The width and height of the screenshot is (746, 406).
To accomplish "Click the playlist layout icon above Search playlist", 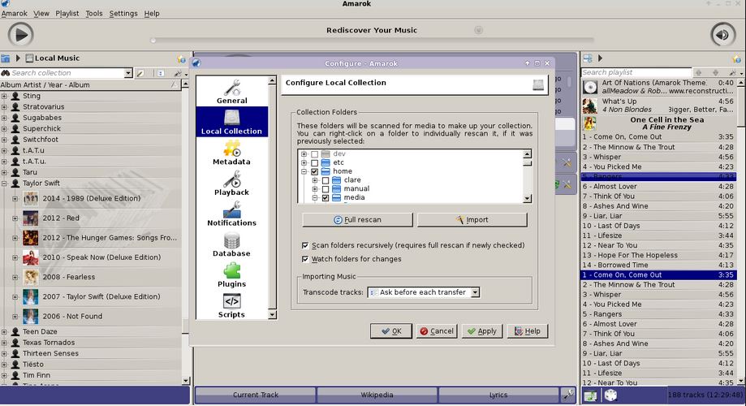I will pos(588,58).
